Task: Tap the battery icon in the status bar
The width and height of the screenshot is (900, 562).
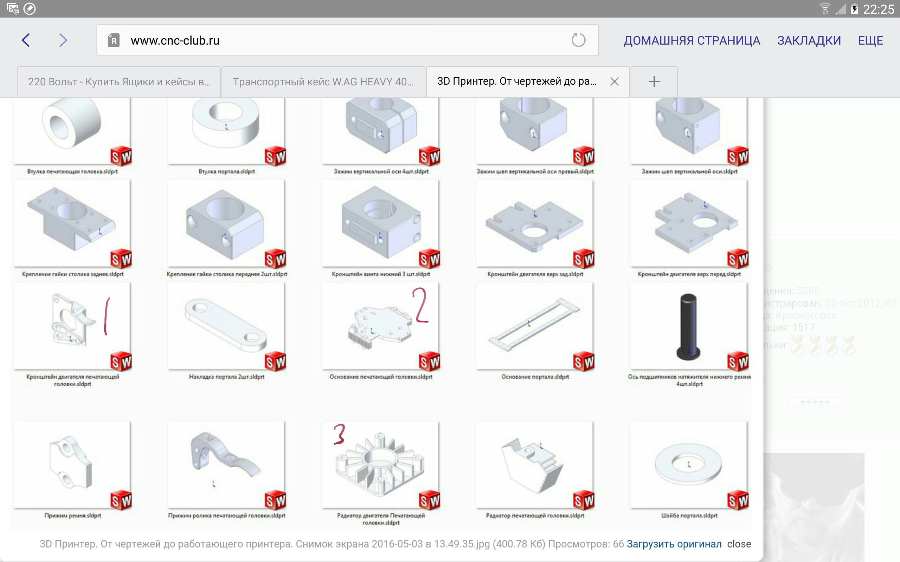Action: [855, 8]
